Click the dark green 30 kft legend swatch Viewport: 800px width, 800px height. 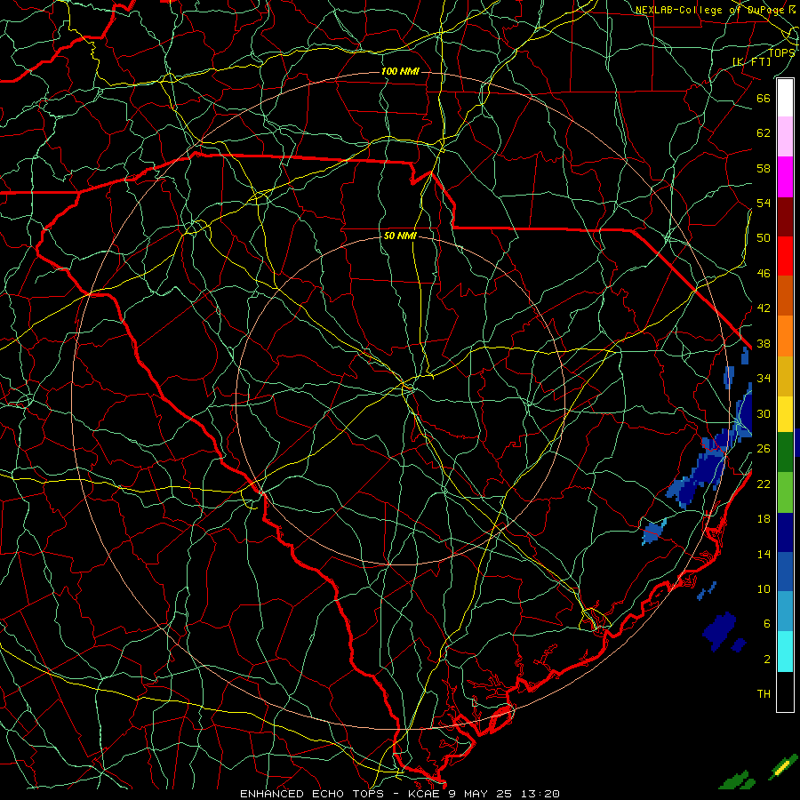tap(785, 452)
